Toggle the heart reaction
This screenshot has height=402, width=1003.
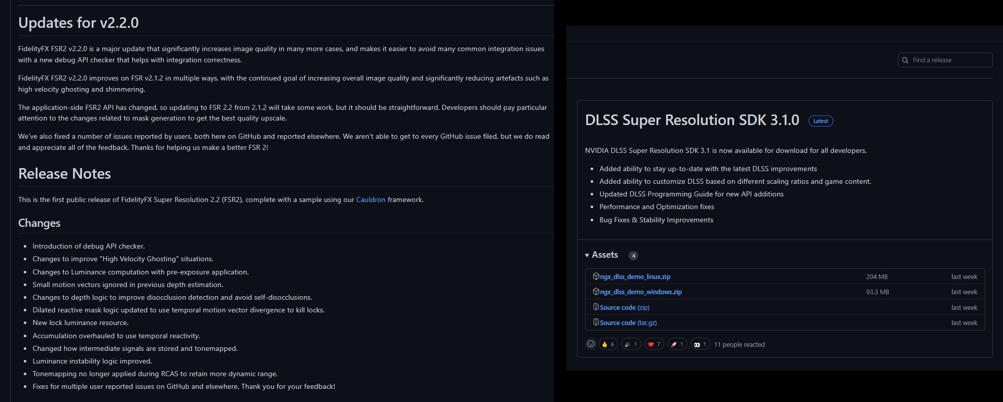pos(654,344)
